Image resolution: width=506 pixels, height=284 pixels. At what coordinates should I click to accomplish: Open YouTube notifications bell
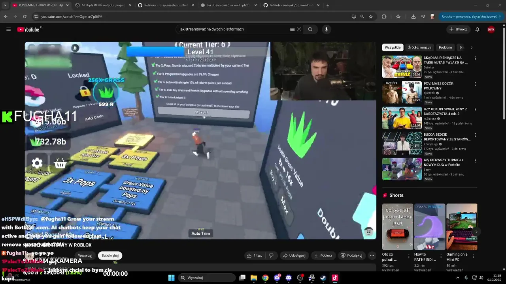(477, 29)
